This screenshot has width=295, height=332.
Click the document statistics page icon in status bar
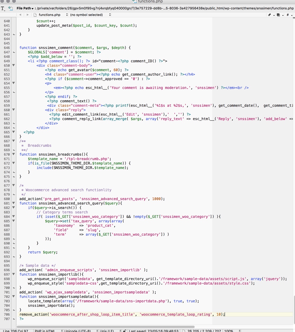point(184,331)
